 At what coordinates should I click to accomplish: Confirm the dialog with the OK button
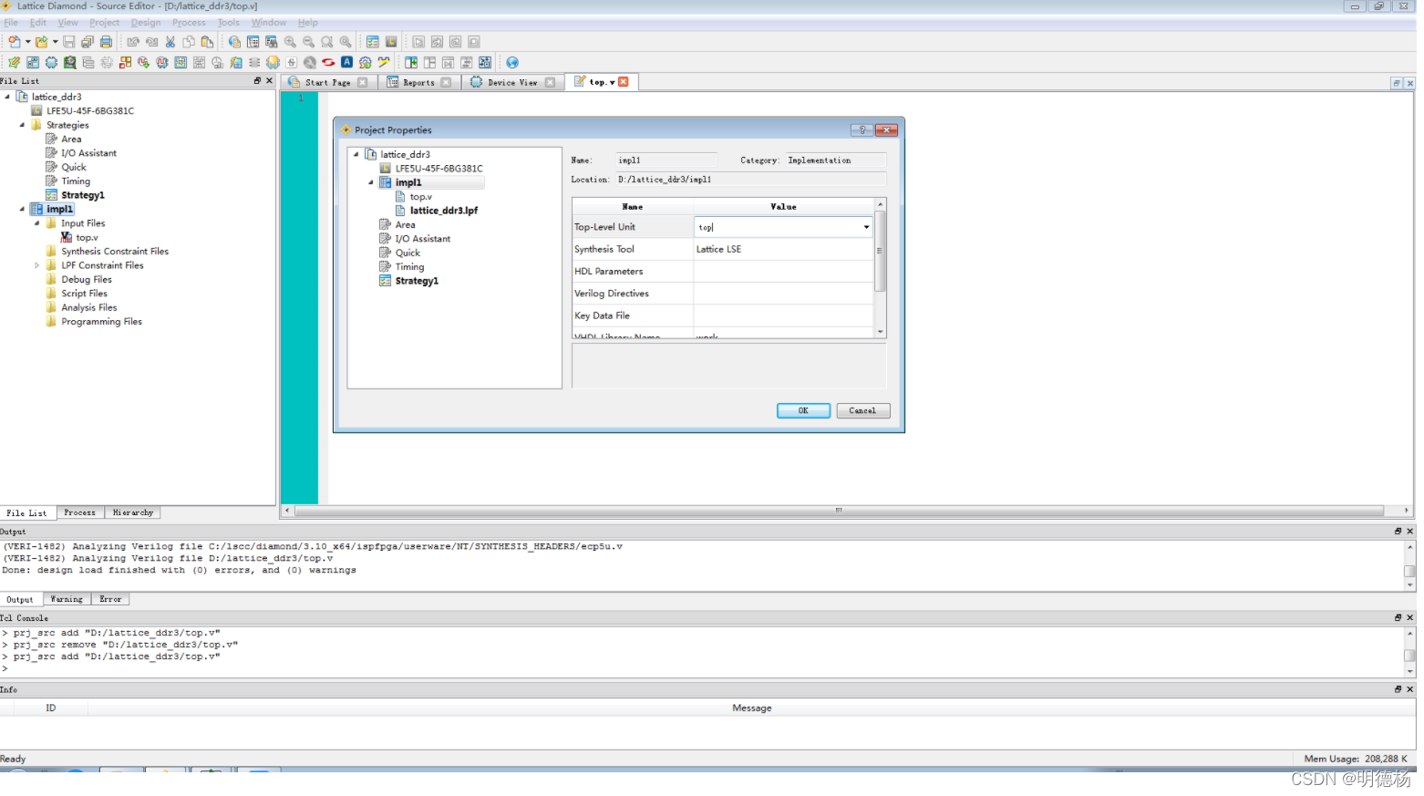[803, 410]
